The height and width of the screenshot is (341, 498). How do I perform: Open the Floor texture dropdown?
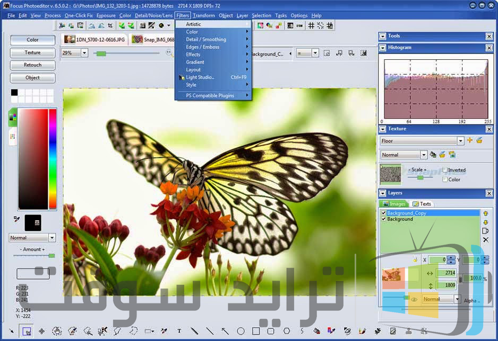tap(460, 141)
